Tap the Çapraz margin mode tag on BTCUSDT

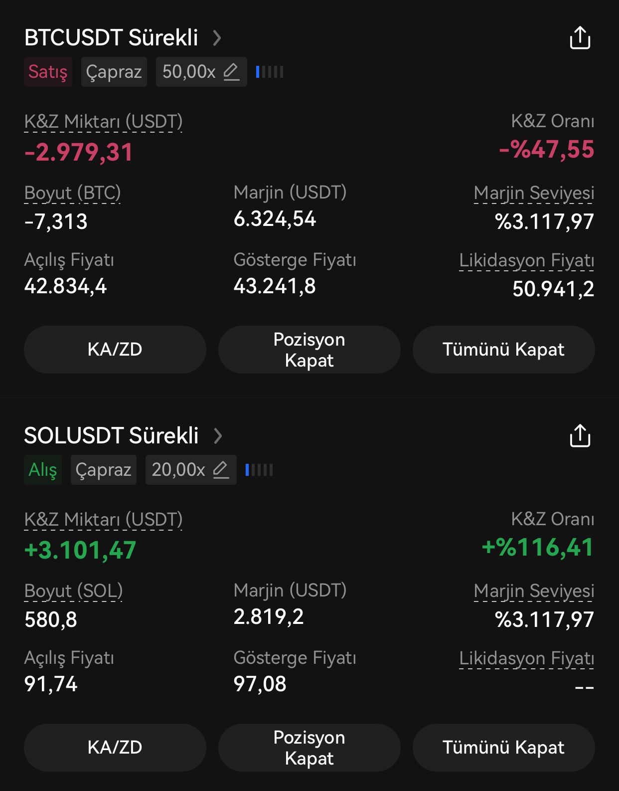pyautogui.click(x=114, y=72)
